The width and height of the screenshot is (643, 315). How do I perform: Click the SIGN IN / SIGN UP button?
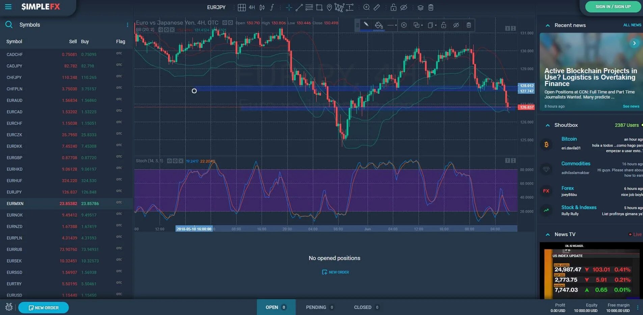coord(613,6)
